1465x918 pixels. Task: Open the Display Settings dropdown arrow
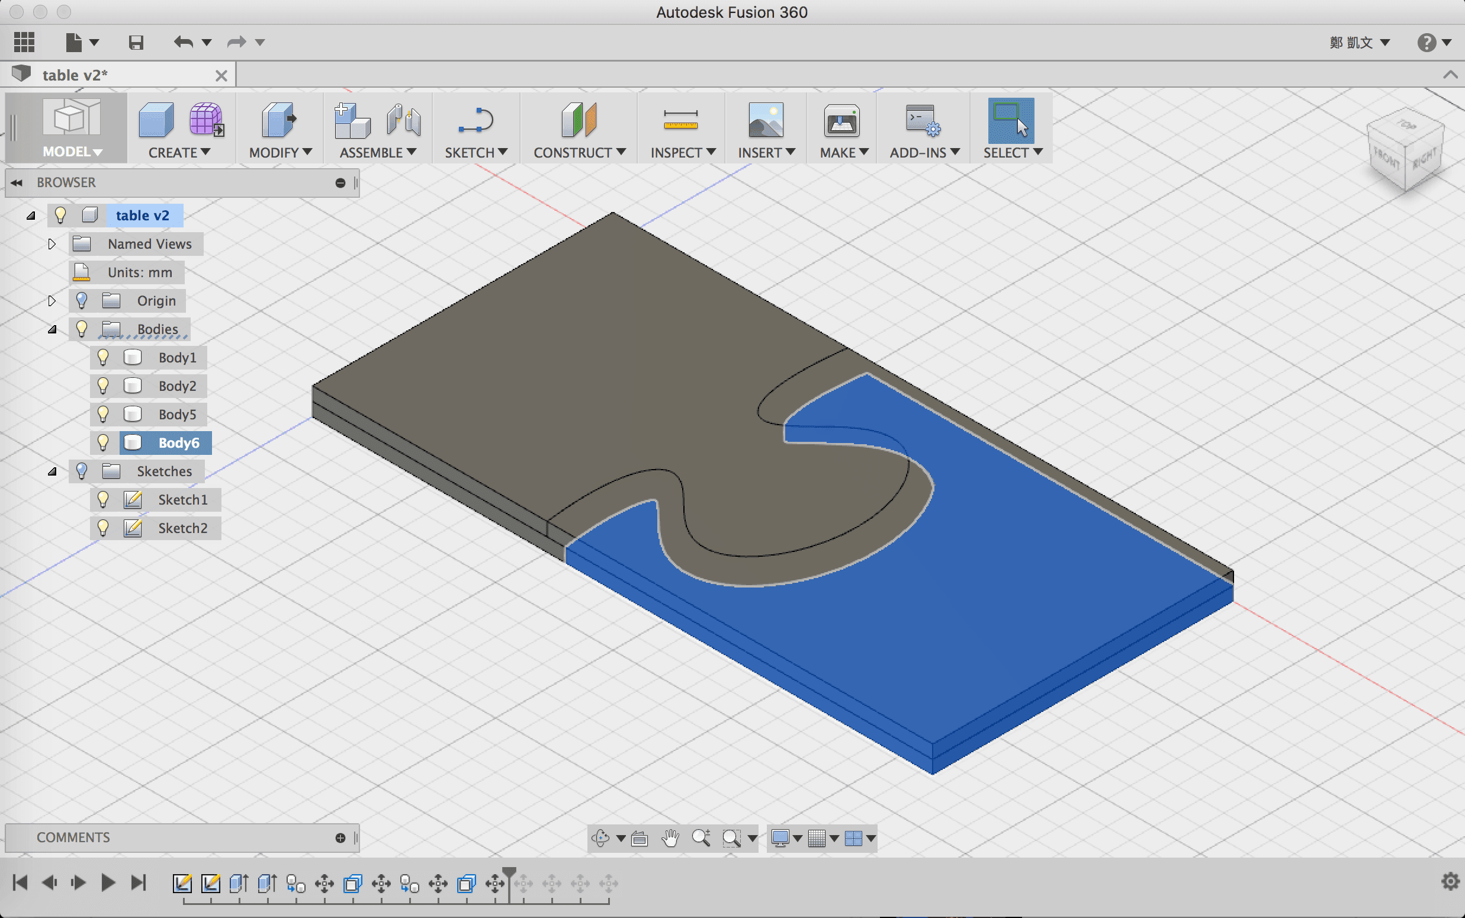(x=798, y=839)
